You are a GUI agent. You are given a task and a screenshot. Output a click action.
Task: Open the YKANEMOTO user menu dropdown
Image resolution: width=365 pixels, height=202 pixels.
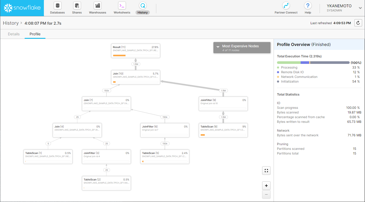(360, 8)
